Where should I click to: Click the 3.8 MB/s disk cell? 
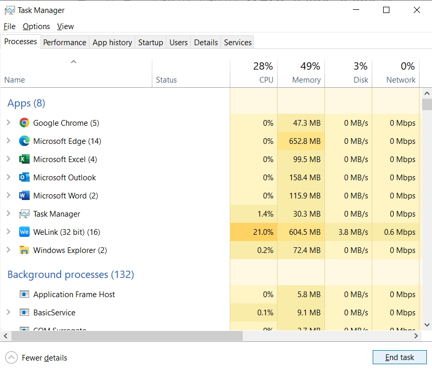click(x=348, y=232)
